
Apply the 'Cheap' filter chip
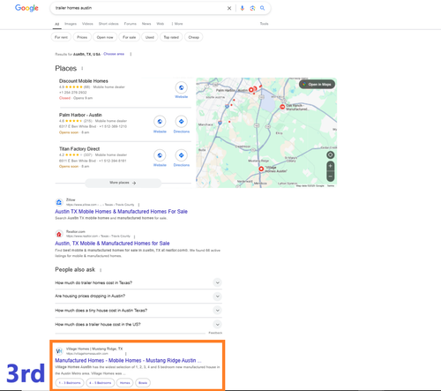(x=194, y=37)
